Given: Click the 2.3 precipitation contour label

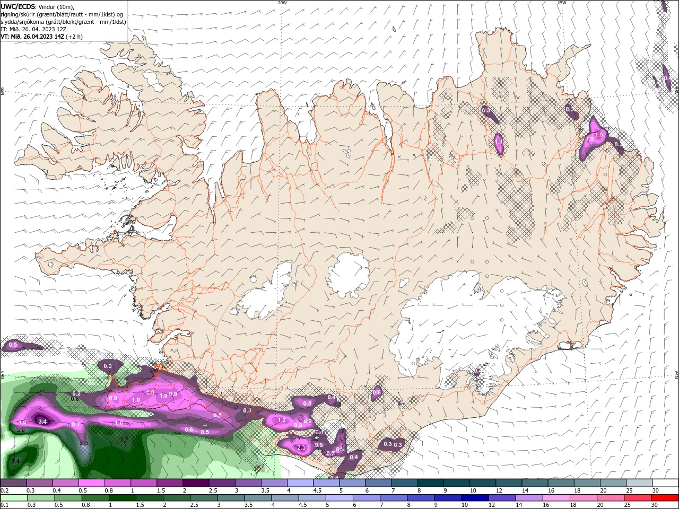Looking at the screenshot, I should point(302,448).
